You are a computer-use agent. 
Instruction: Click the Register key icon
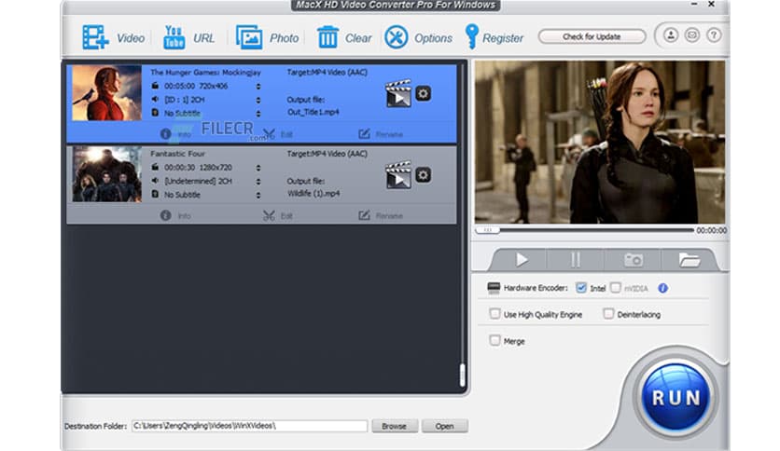pos(471,36)
